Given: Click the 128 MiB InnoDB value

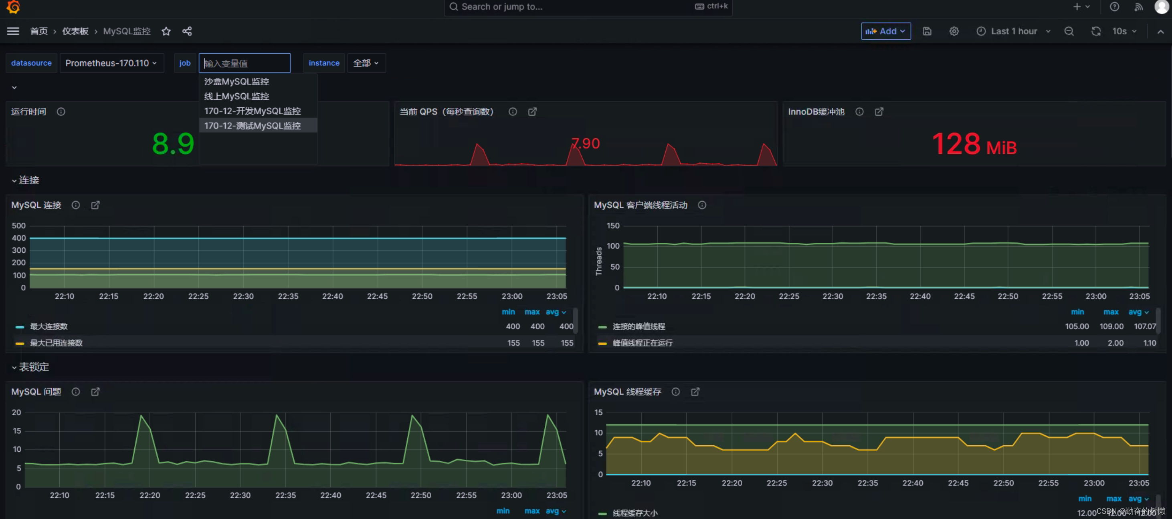Looking at the screenshot, I should pos(974,144).
